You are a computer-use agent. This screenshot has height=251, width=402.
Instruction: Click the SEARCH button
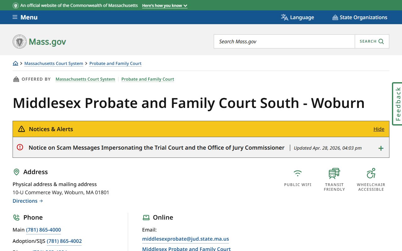click(x=372, y=41)
